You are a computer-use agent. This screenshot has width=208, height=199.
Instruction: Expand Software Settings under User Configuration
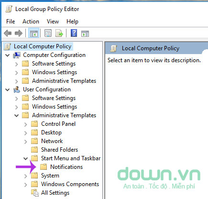pos(16,99)
